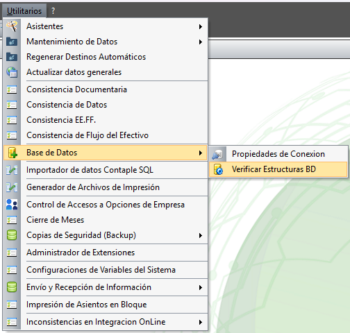350x333 pixels.
Task: Click the Envío y Recepción de Información label
Action: pos(89,287)
